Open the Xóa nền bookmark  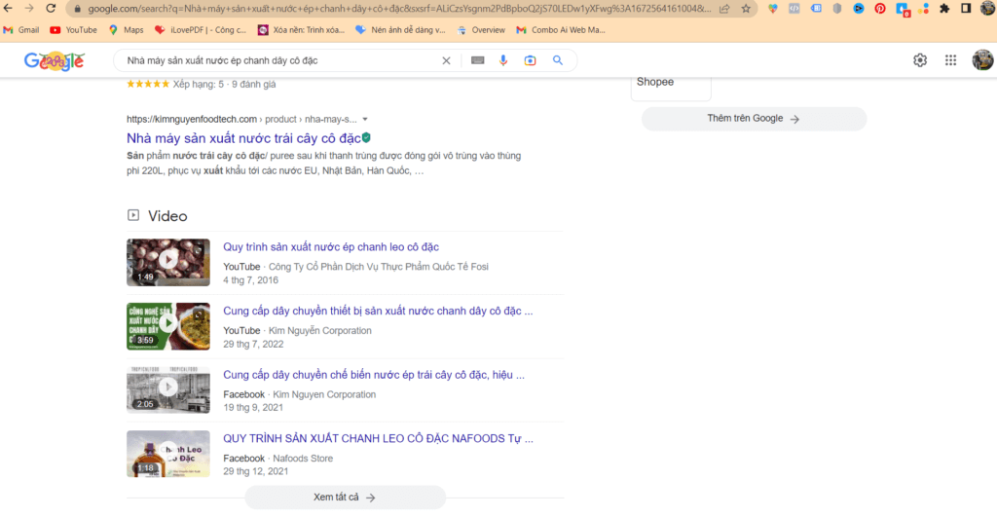(x=301, y=30)
